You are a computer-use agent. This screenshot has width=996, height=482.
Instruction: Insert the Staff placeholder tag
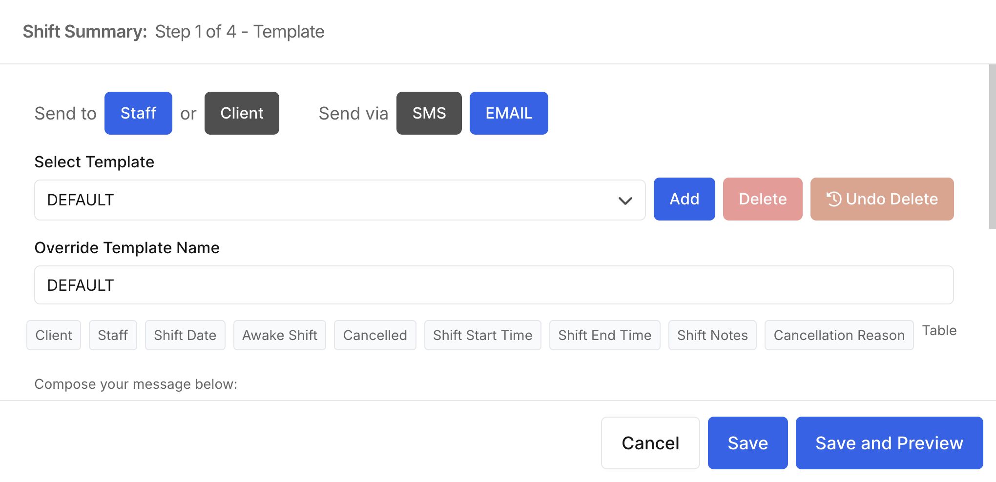(113, 335)
